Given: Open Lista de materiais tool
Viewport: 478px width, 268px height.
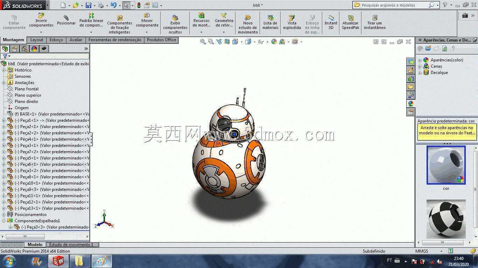Looking at the screenshot, I should [x=270, y=22].
